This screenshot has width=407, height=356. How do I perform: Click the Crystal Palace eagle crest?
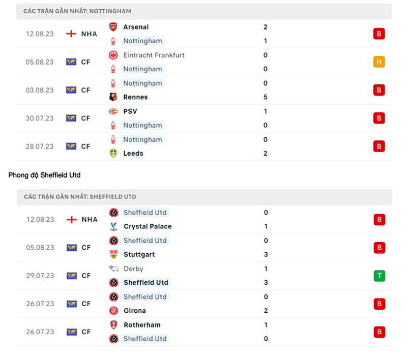click(113, 226)
